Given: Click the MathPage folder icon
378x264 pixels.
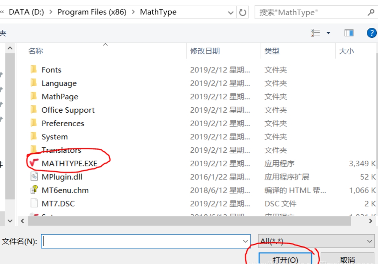Looking at the screenshot, I should pos(34,96).
